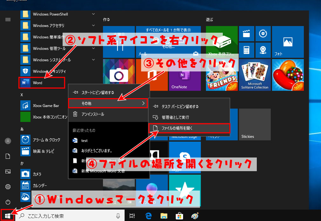
Task: Open Microsoft Solitaire Collection tile
Action: coord(255,75)
